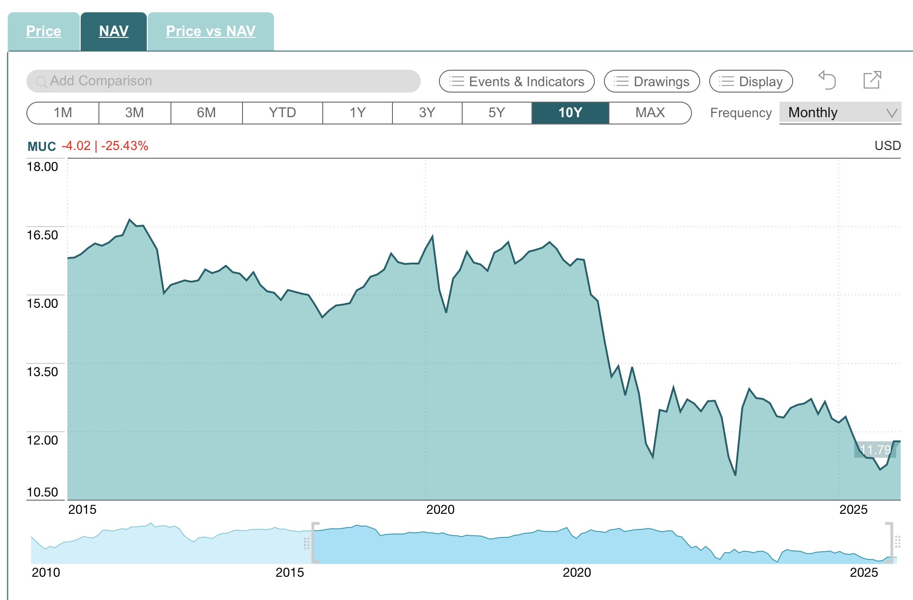Open the Monthly frequency dropdown

[x=840, y=113]
